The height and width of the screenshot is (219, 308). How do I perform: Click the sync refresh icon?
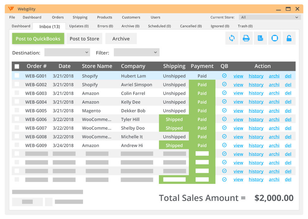(232, 38)
